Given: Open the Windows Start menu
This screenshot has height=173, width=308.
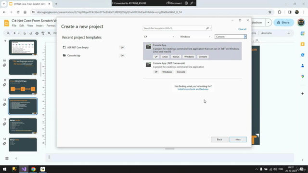Looking at the screenshot, I should coord(4,169).
